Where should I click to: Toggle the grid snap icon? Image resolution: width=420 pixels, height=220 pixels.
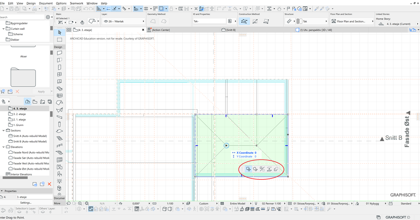[x=146, y=8]
